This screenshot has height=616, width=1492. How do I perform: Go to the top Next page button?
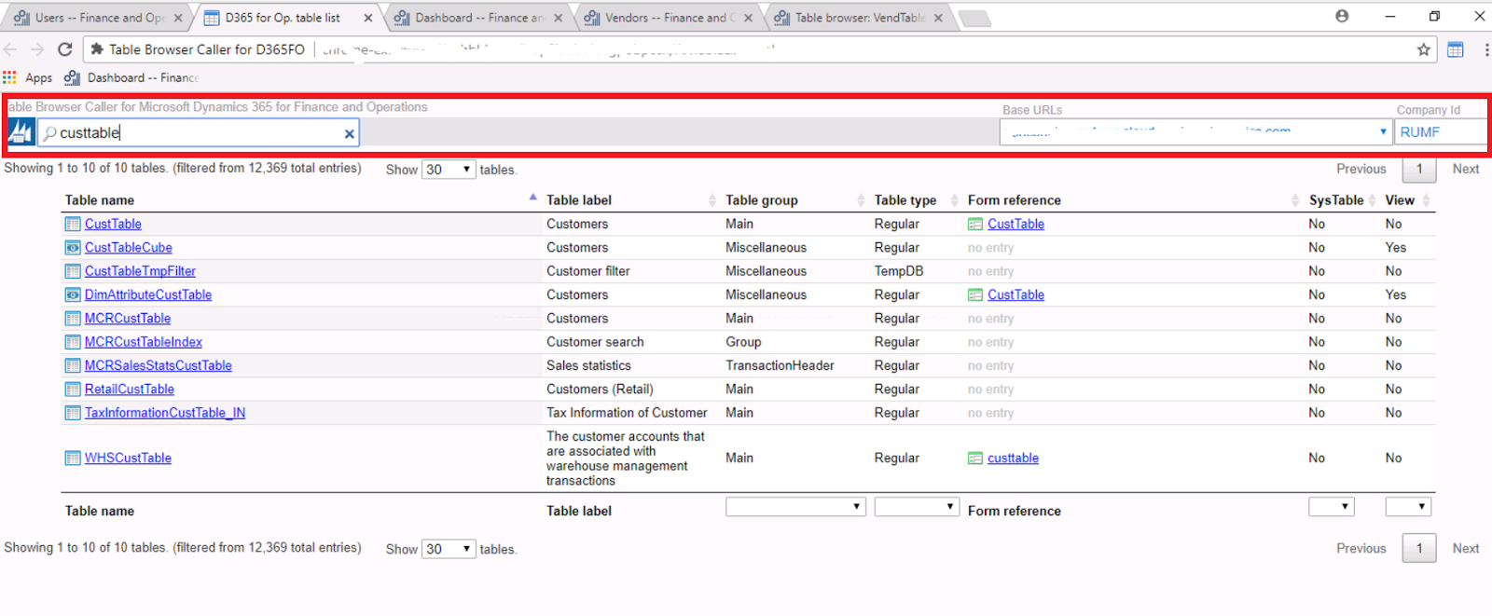(x=1465, y=169)
